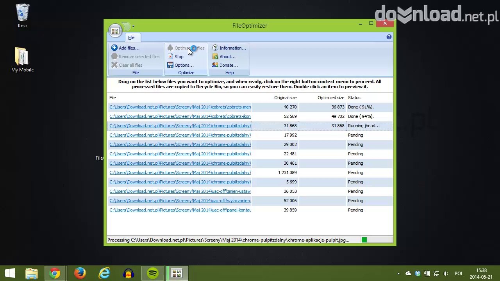Click the Add files... button
The width and height of the screenshot is (500, 281).
(125, 48)
